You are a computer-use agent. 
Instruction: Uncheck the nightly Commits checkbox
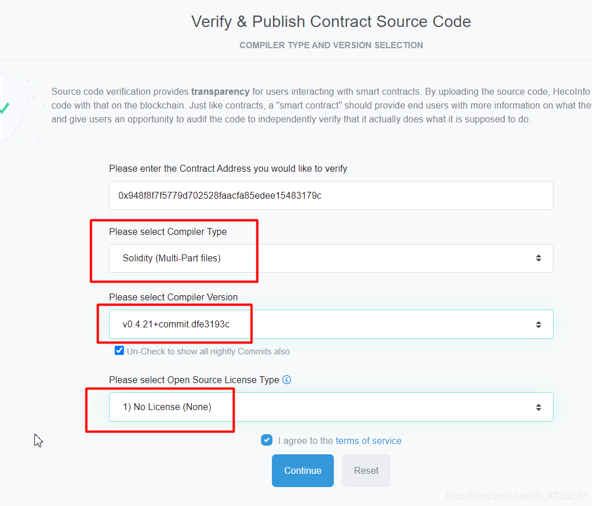tap(119, 350)
